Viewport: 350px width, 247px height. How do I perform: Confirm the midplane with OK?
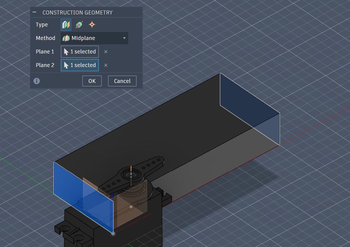point(92,81)
